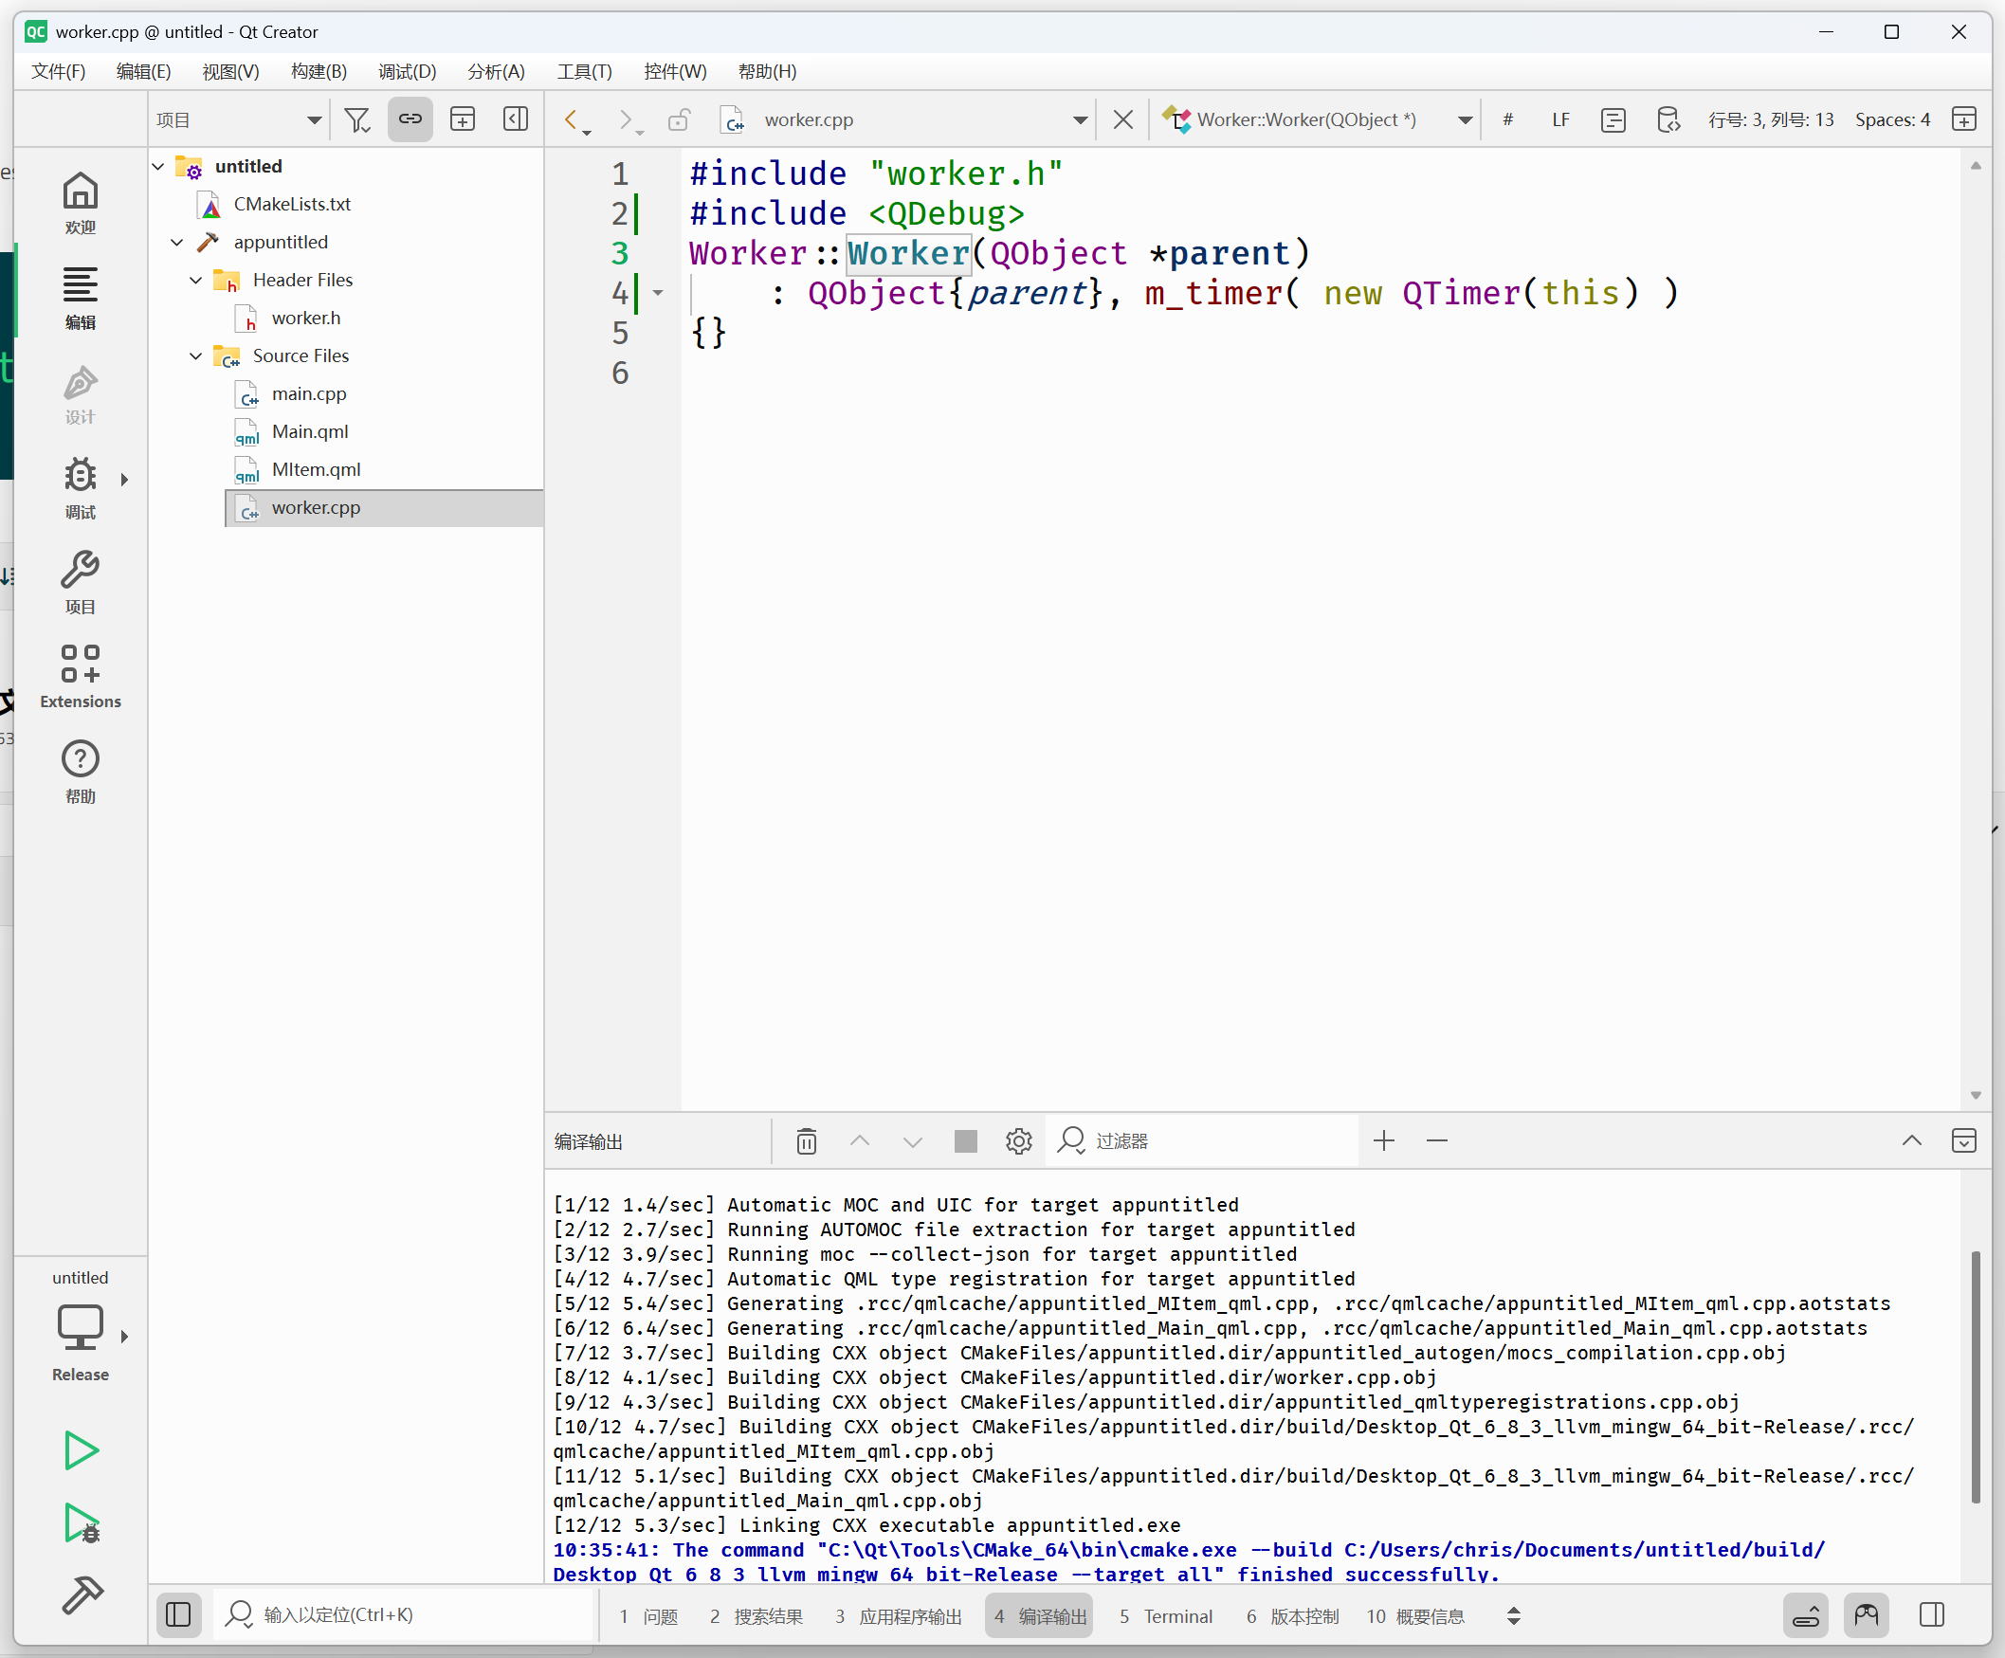
Task: Switch to the 应用程序输出 output tab
Action: coord(899,1616)
